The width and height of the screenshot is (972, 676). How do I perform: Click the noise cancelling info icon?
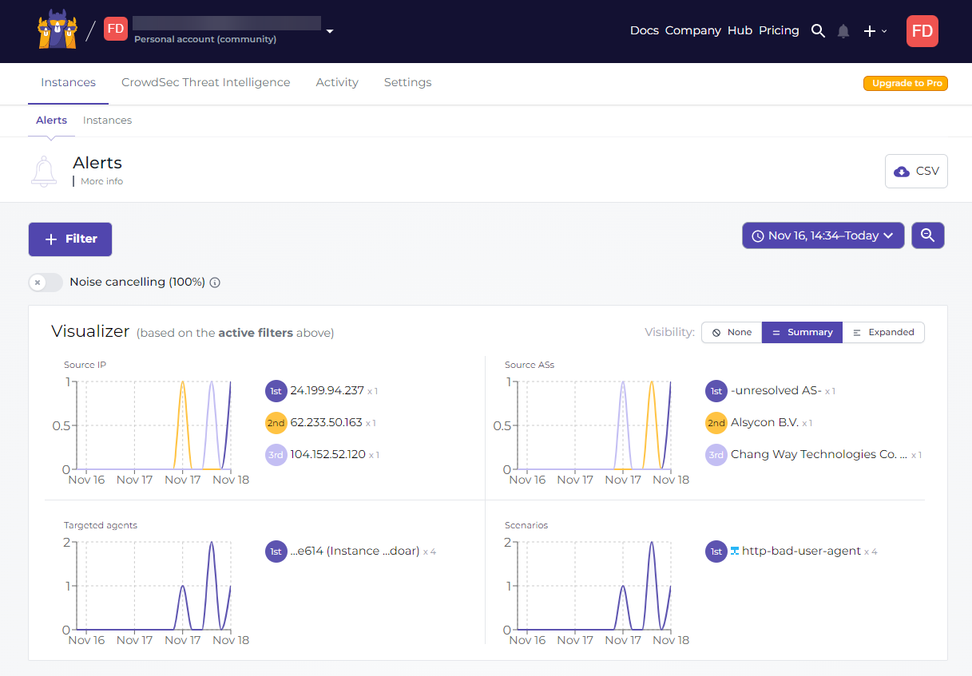[x=215, y=283]
